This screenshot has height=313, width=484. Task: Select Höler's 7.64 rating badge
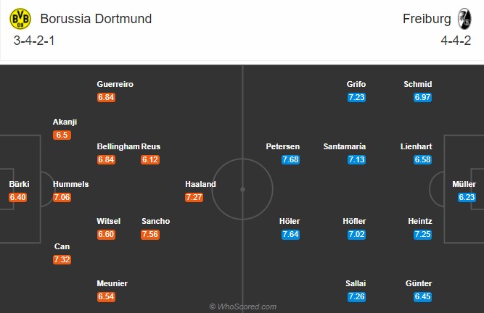click(290, 235)
